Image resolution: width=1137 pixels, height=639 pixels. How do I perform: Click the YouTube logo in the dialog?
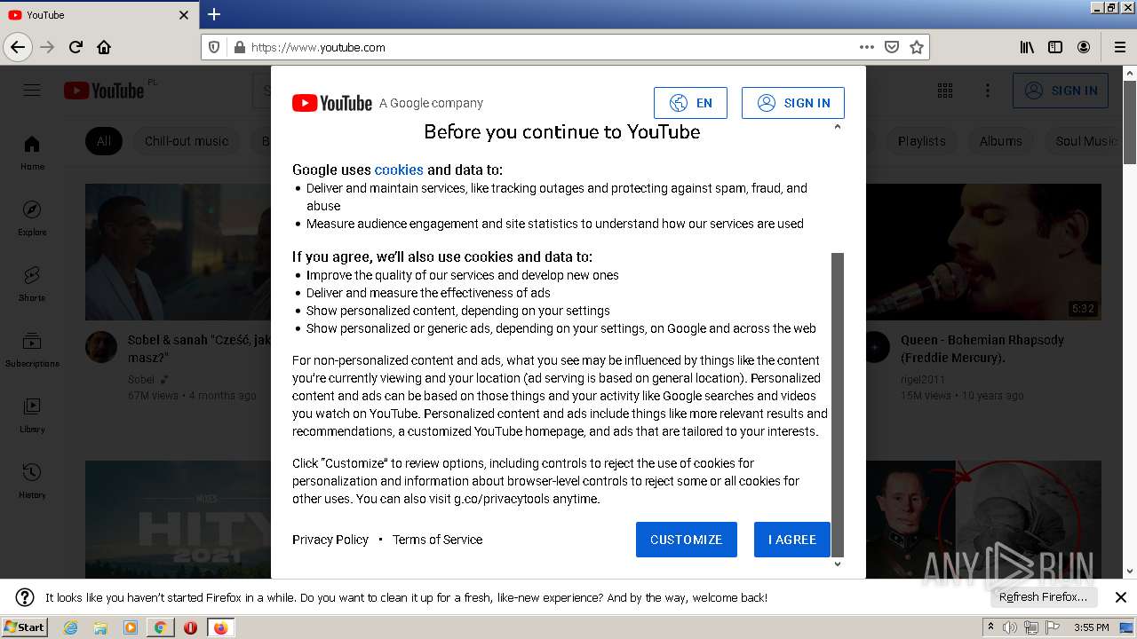[x=332, y=103]
